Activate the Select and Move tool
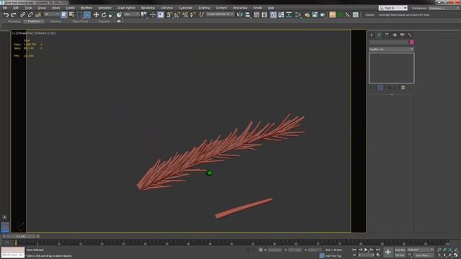 coord(96,14)
